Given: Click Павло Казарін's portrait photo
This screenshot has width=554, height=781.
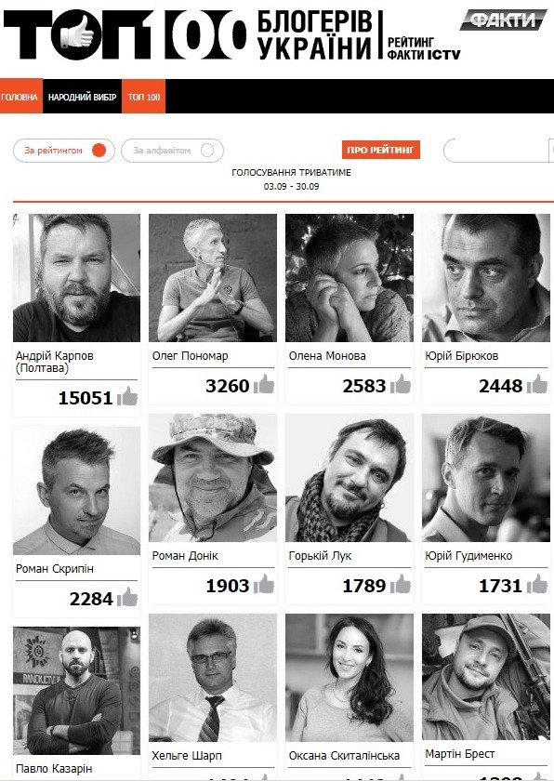Looking at the screenshot, I should pos(76,690).
